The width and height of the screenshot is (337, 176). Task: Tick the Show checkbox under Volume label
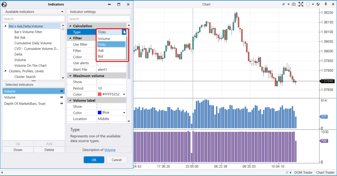99,106
